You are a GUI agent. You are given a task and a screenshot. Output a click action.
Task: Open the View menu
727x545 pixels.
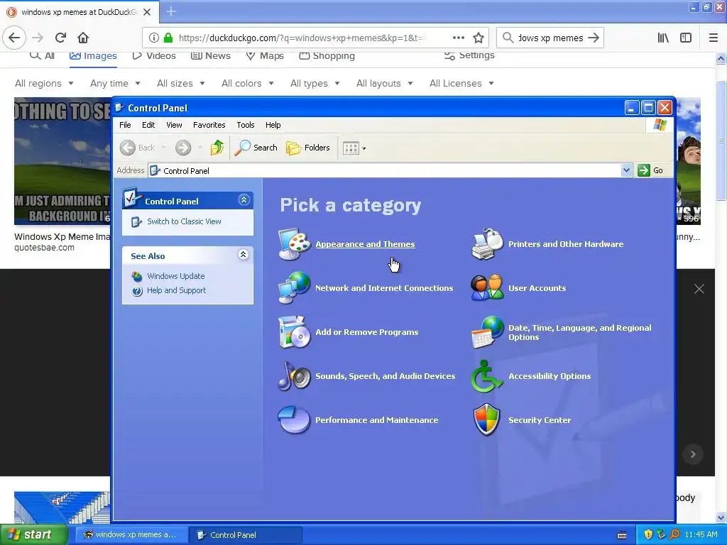pos(175,125)
